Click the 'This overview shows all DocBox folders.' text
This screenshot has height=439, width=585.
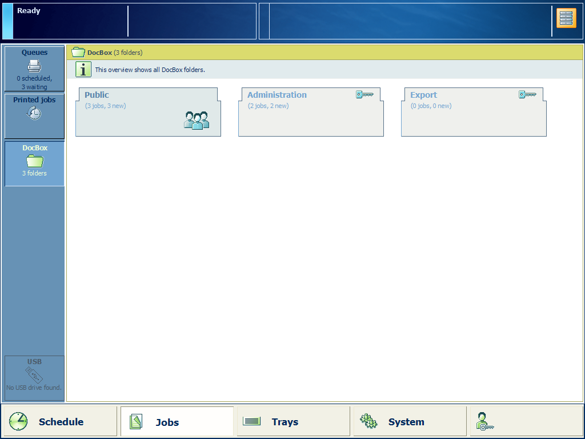(150, 70)
